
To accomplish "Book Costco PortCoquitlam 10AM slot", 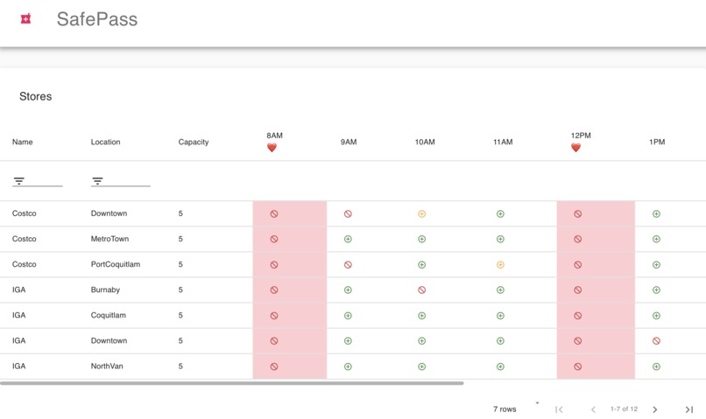I will pos(422,265).
